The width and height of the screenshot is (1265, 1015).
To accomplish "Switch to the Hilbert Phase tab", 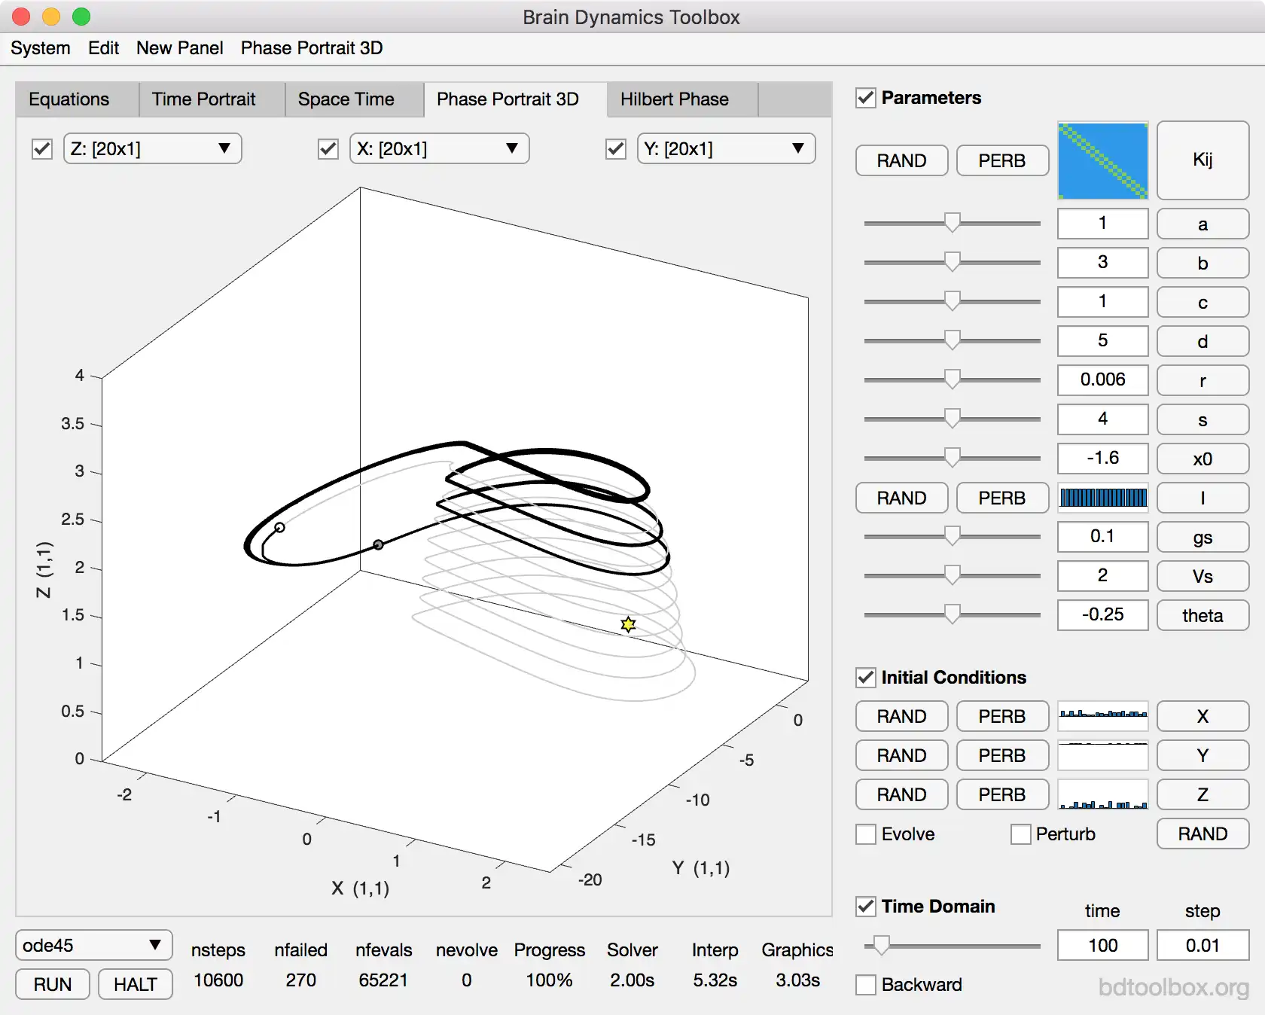I will 674,99.
